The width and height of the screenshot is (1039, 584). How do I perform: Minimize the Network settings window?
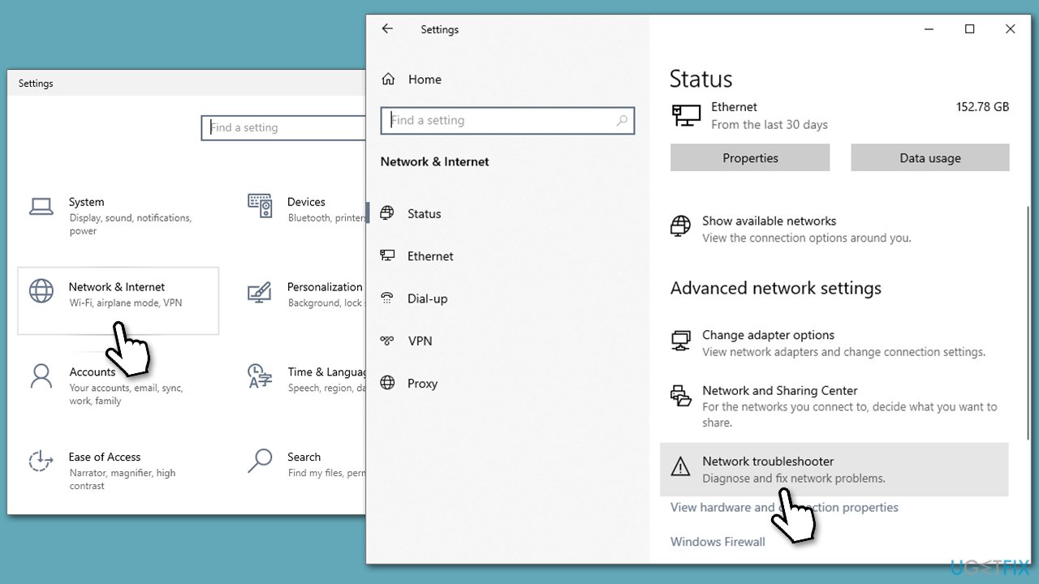point(929,28)
